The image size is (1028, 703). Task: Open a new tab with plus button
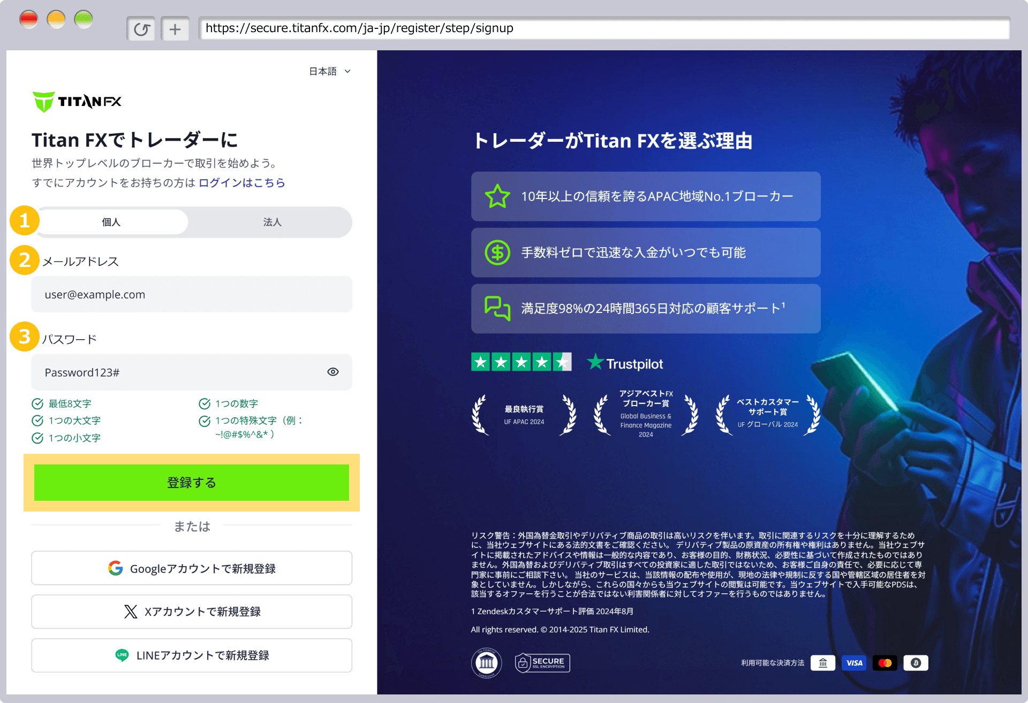[175, 29]
